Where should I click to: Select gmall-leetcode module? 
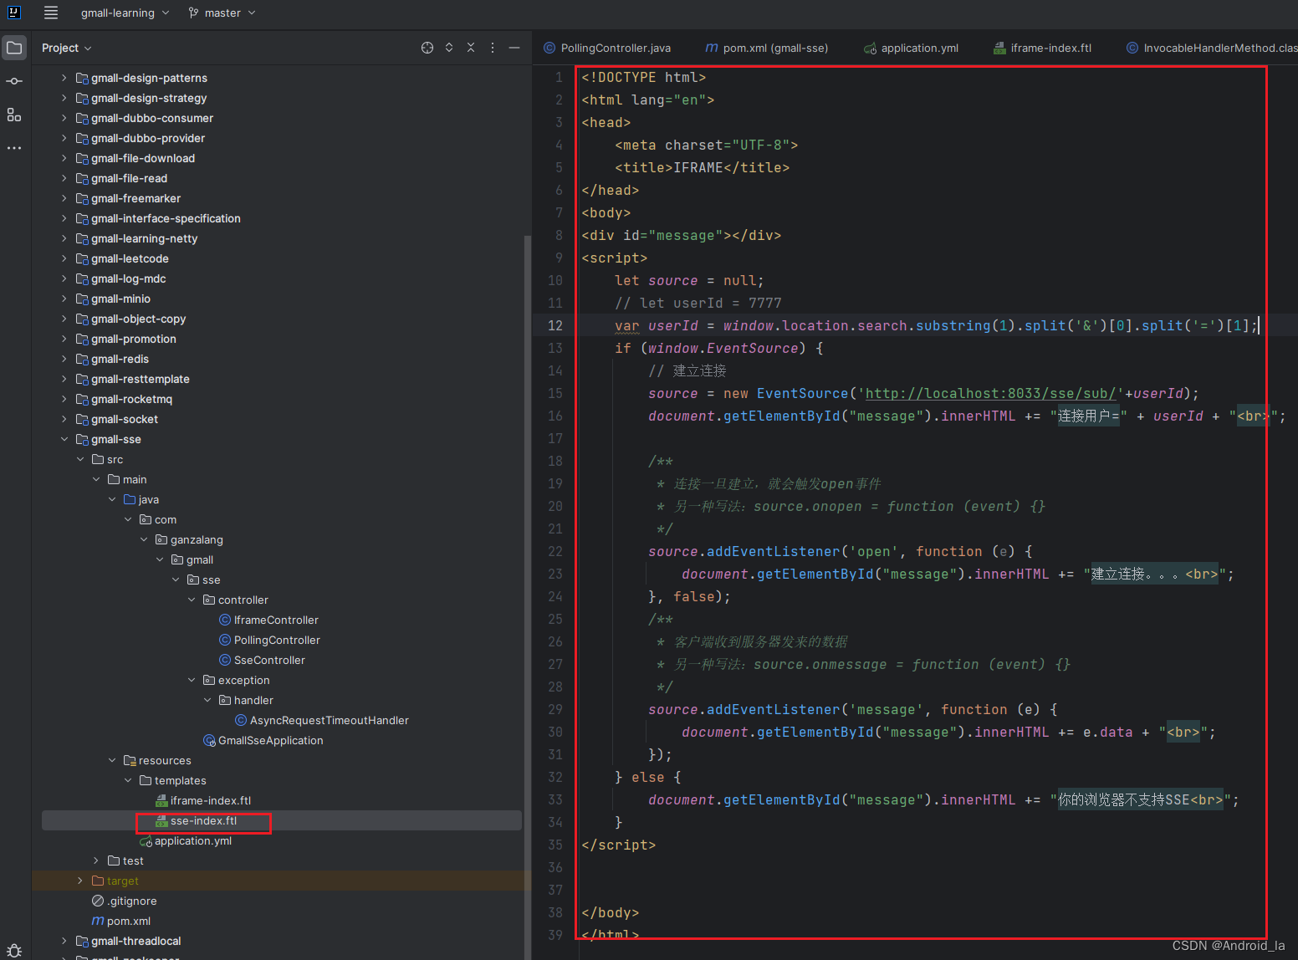click(130, 258)
